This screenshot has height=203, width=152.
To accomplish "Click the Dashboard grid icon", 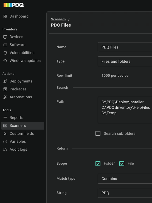I will click(x=5, y=16).
